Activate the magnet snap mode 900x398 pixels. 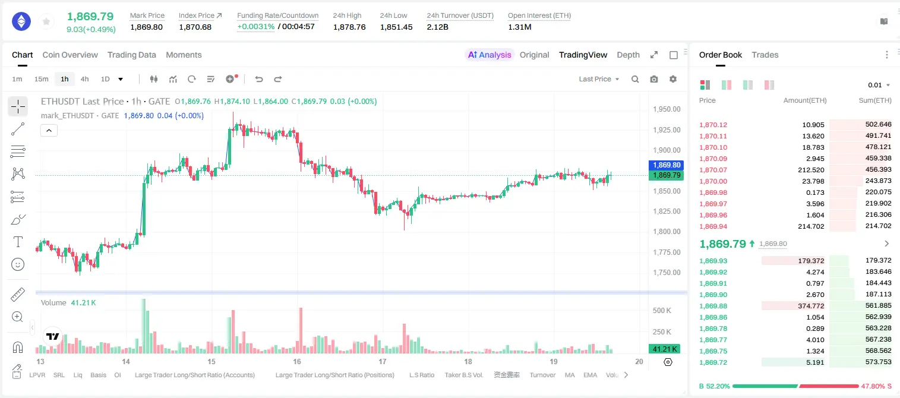click(18, 347)
